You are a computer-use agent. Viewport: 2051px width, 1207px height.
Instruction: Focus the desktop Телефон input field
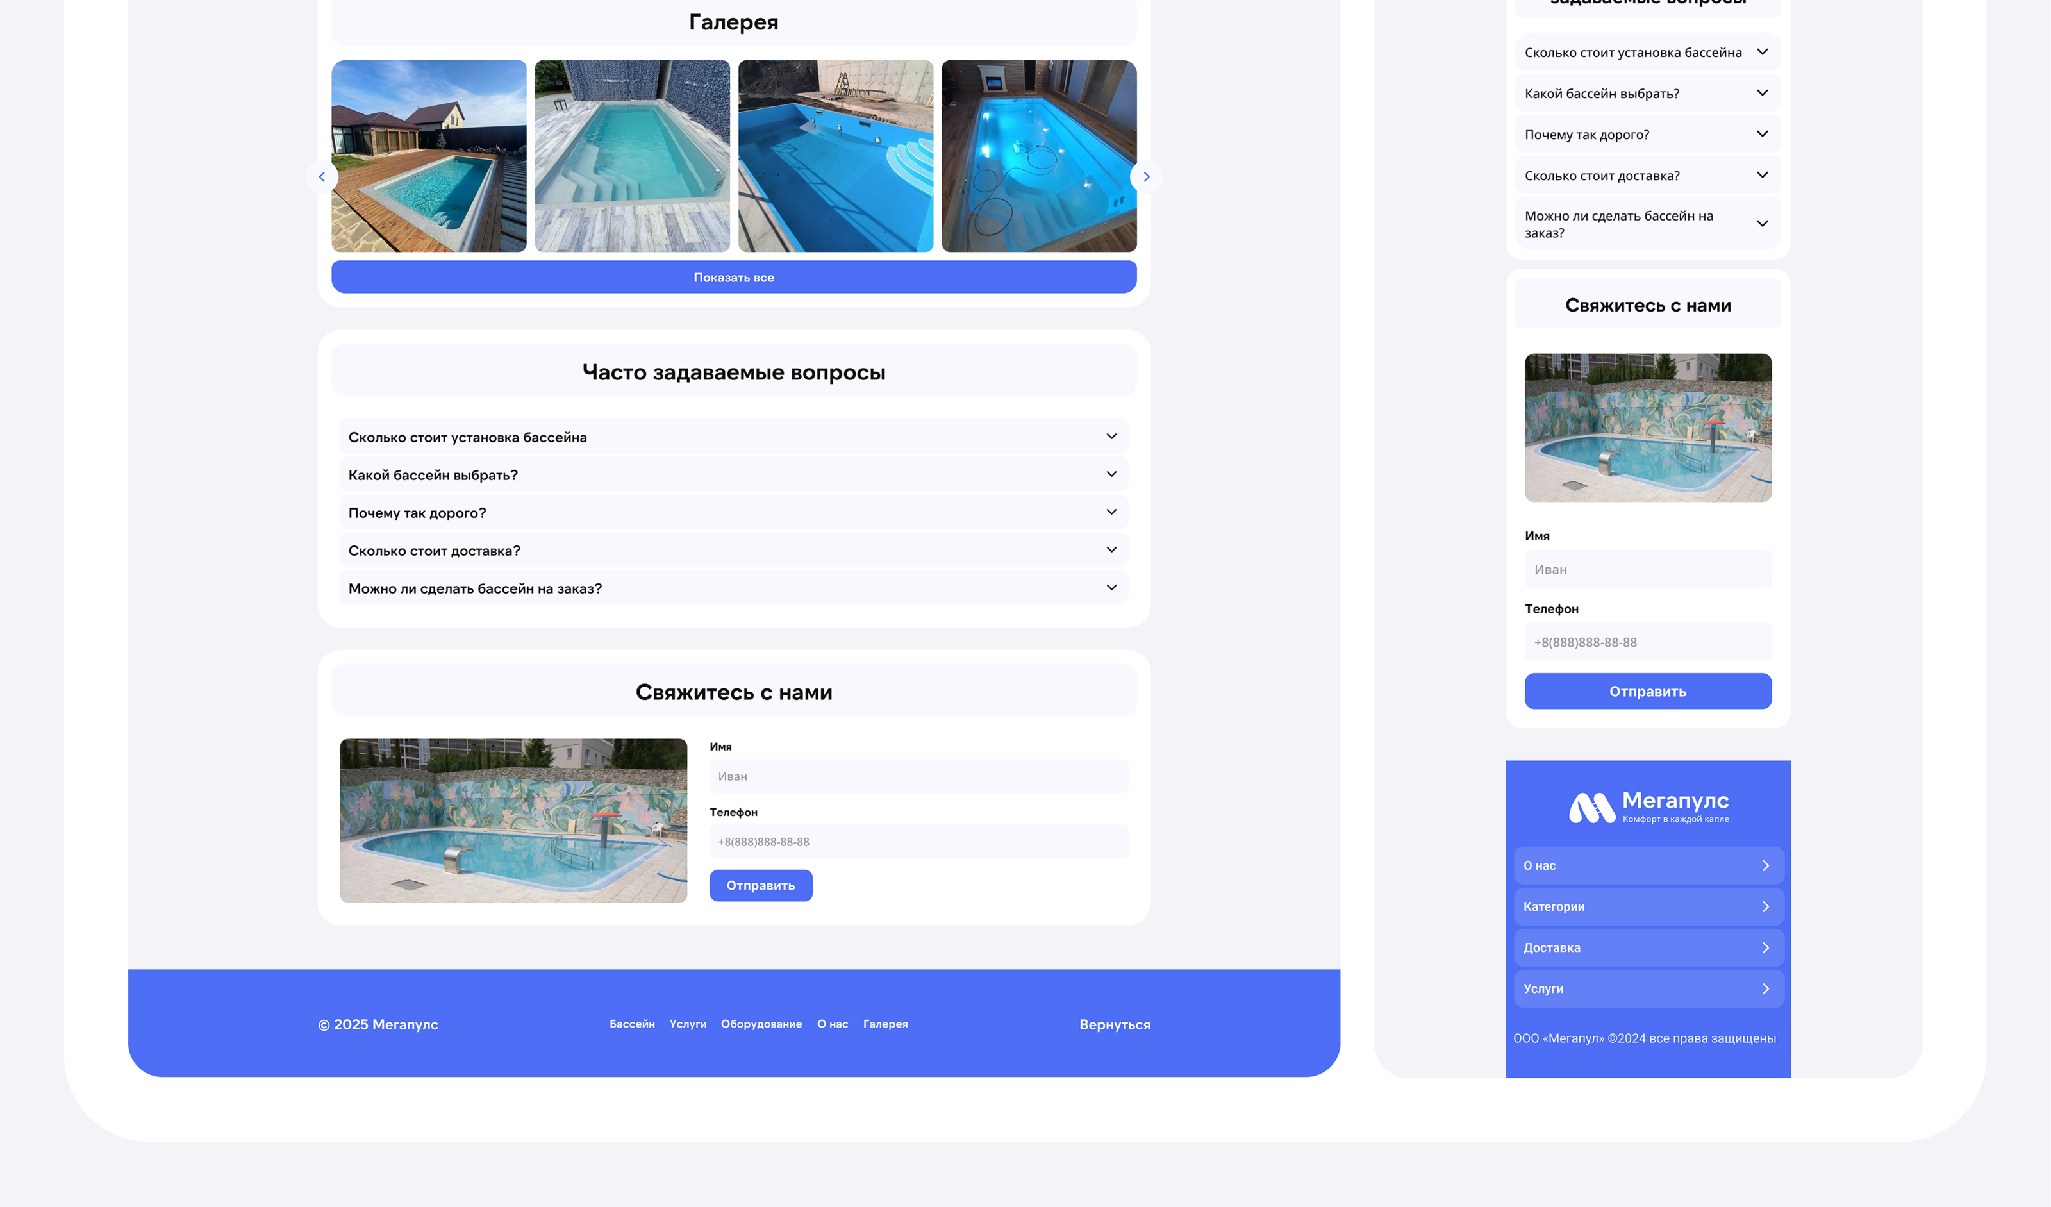pyautogui.click(x=918, y=842)
